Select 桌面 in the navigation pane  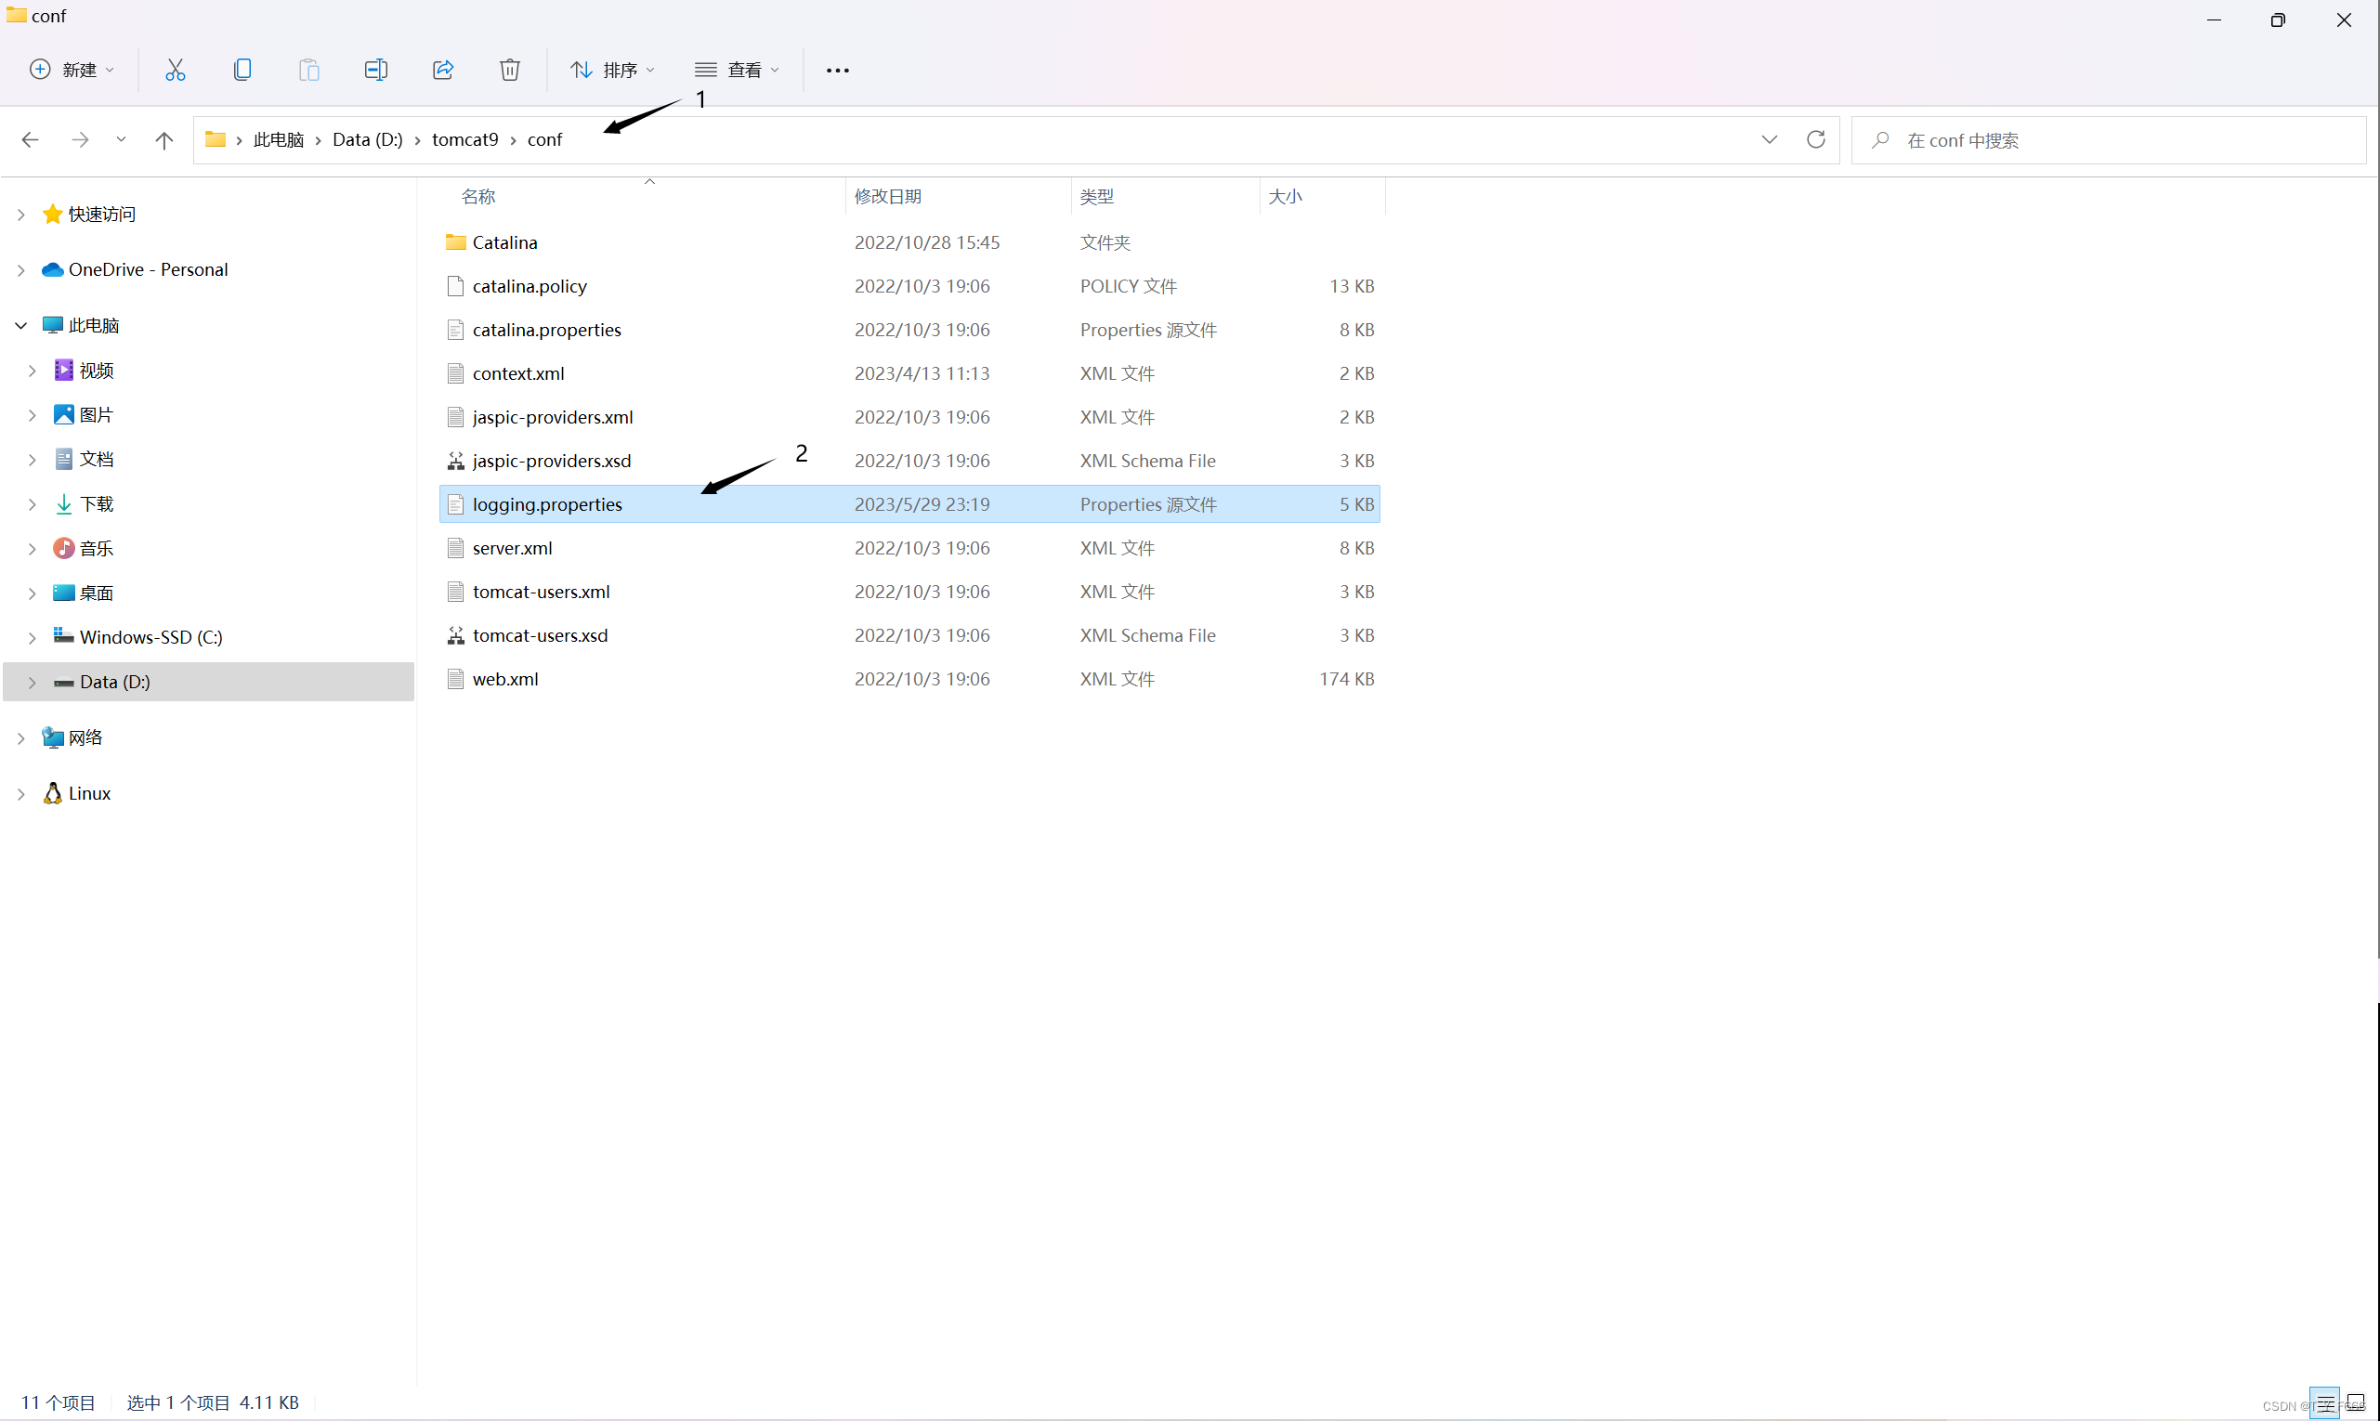[96, 593]
